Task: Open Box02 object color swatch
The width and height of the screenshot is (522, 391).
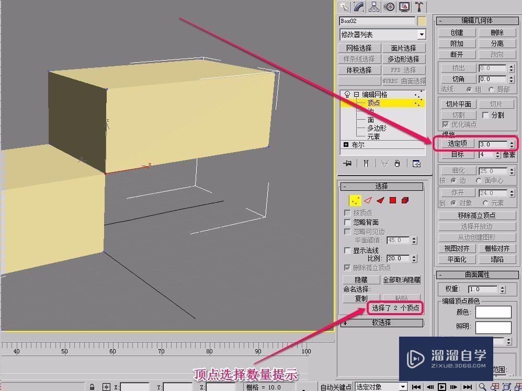Action: [422, 21]
